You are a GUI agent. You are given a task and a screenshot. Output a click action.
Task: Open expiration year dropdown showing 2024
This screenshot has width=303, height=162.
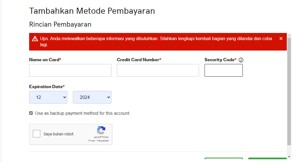pyautogui.click(x=92, y=97)
